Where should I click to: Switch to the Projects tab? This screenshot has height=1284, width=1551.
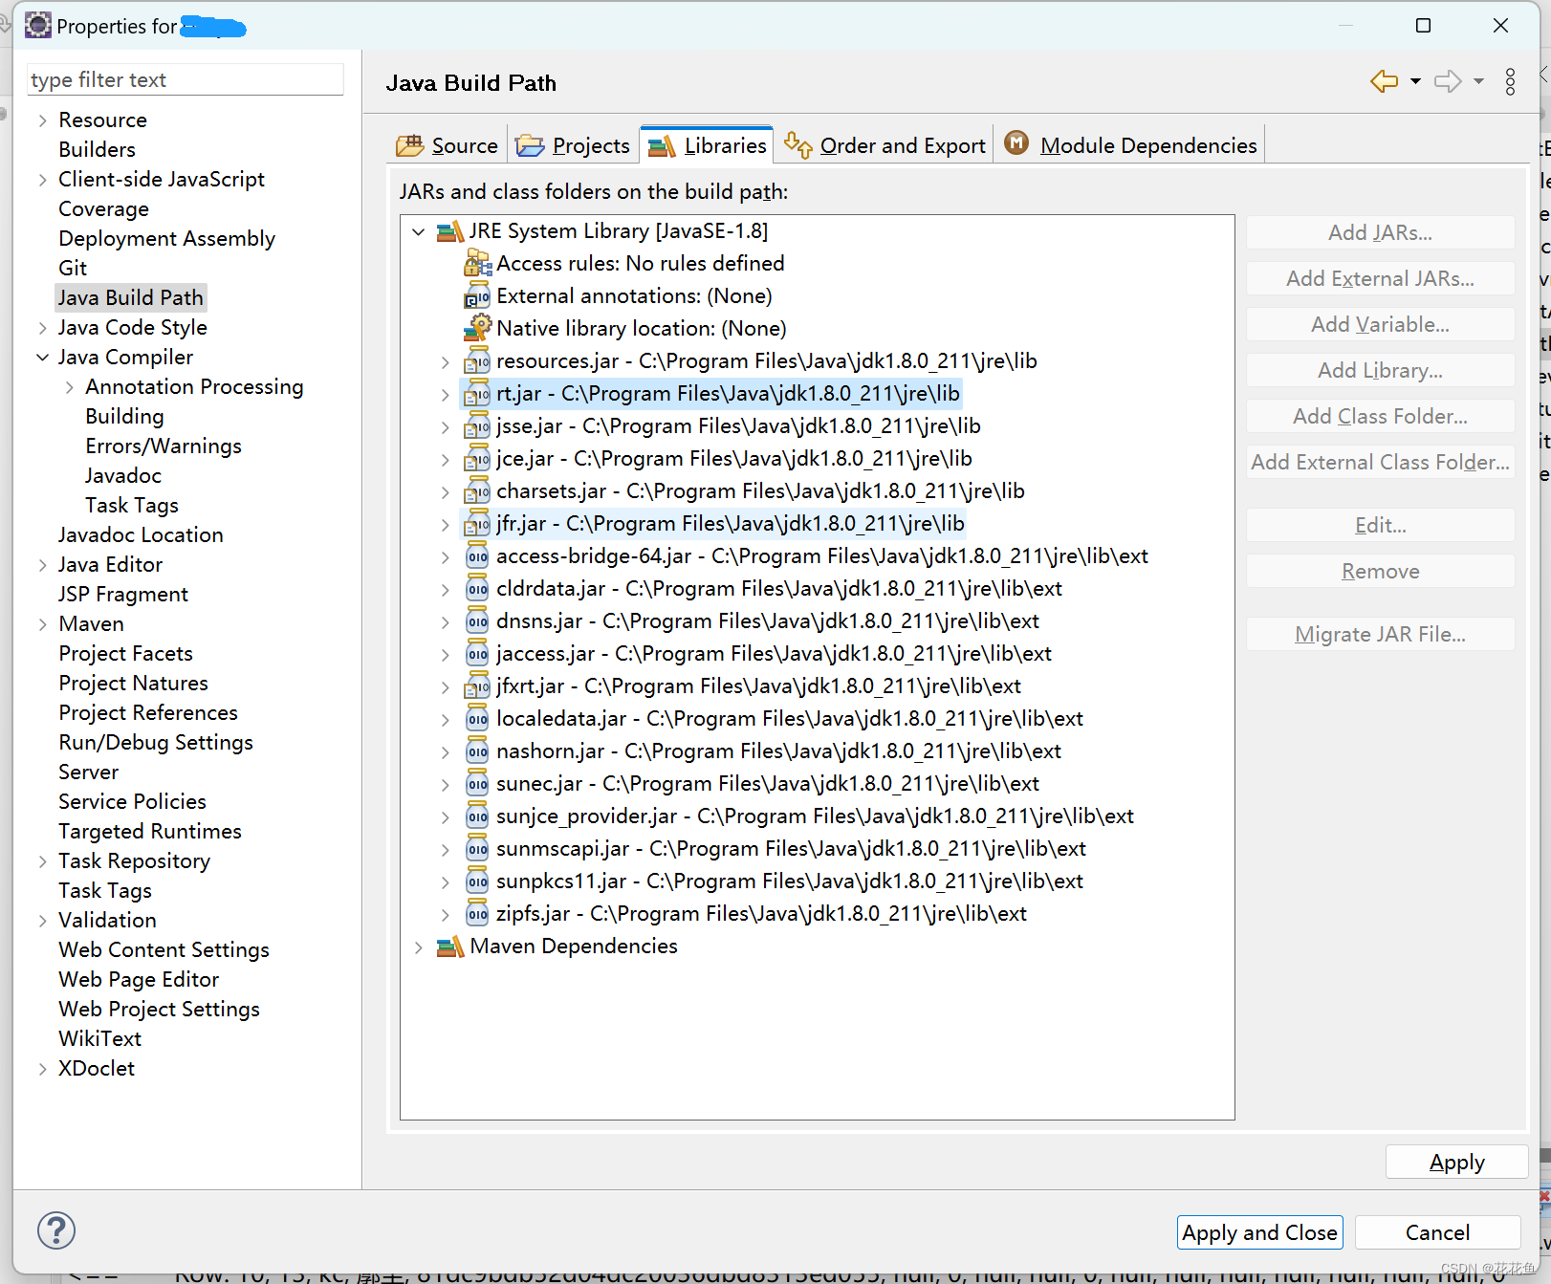(573, 145)
